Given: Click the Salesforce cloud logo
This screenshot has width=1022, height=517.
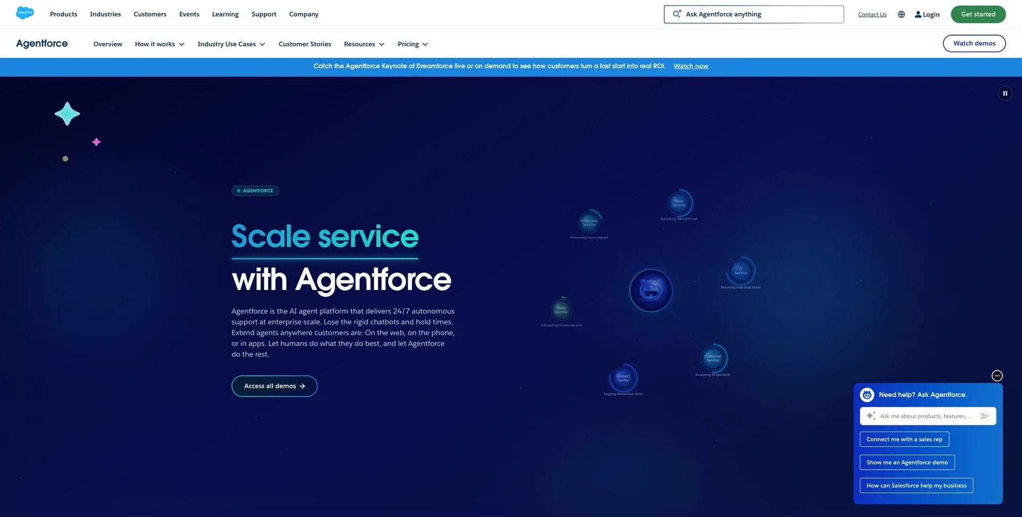Looking at the screenshot, I should coord(25,13).
